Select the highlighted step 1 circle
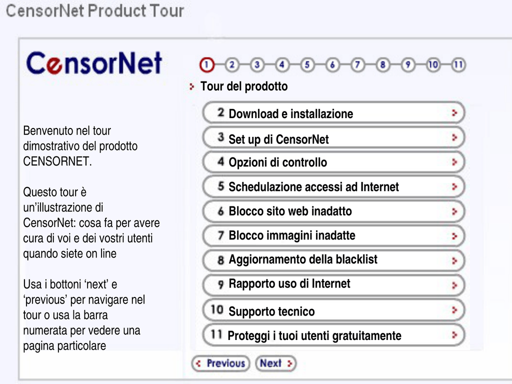The height and width of the screenshot is (384, 512). point(206,64)
